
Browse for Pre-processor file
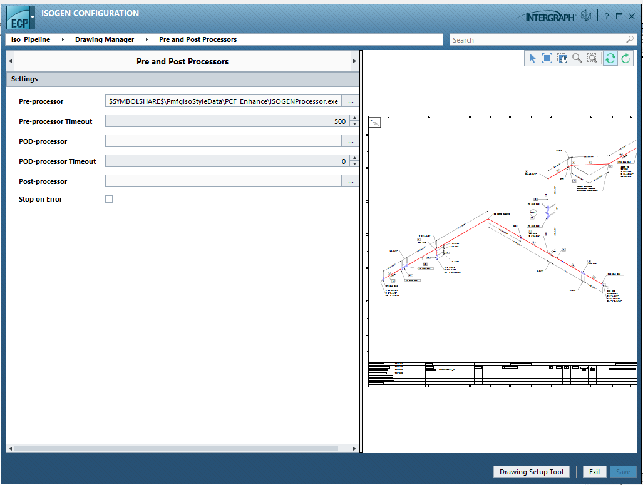[351, 101]
